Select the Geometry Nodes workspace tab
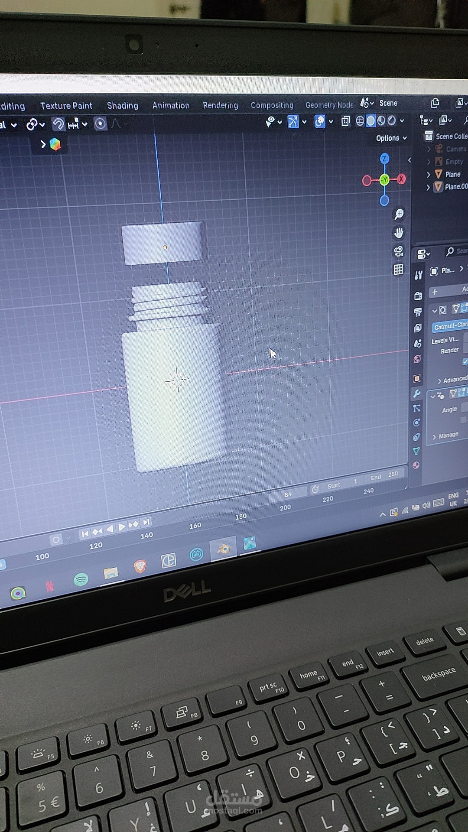 click(329, 105)
